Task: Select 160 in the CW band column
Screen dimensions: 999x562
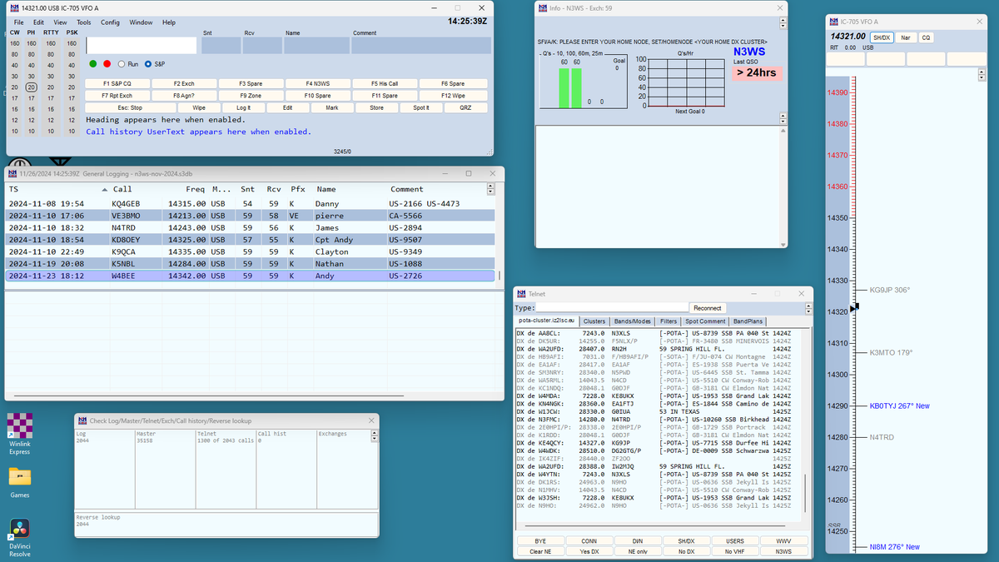Action: point(14,43)
